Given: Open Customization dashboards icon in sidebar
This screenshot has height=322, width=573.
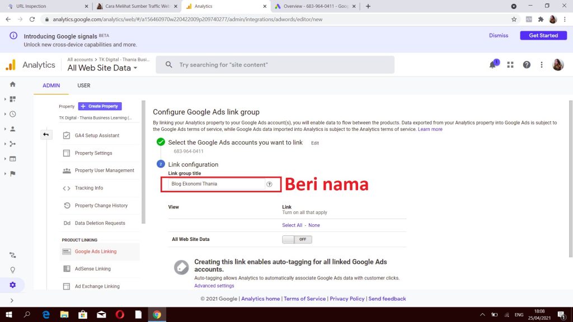Looking at the screenshot, I should [13, 99].
